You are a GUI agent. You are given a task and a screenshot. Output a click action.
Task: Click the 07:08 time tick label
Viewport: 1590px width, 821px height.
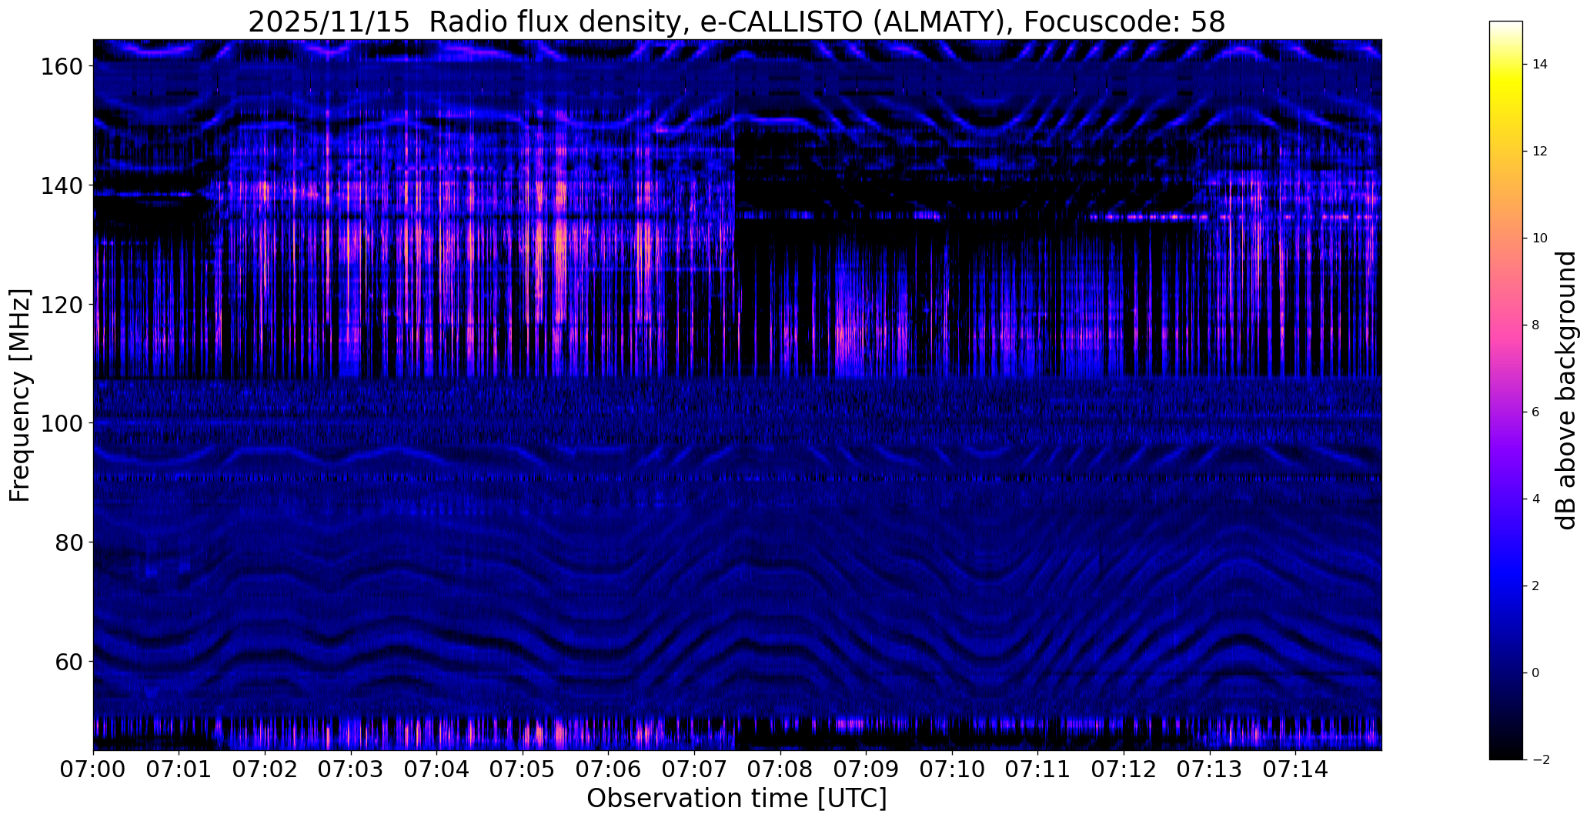(x=780, y=769)
